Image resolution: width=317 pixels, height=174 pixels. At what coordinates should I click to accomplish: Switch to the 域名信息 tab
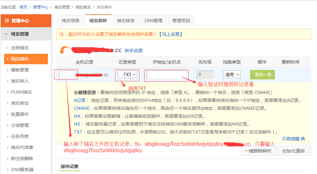(70, 21)
